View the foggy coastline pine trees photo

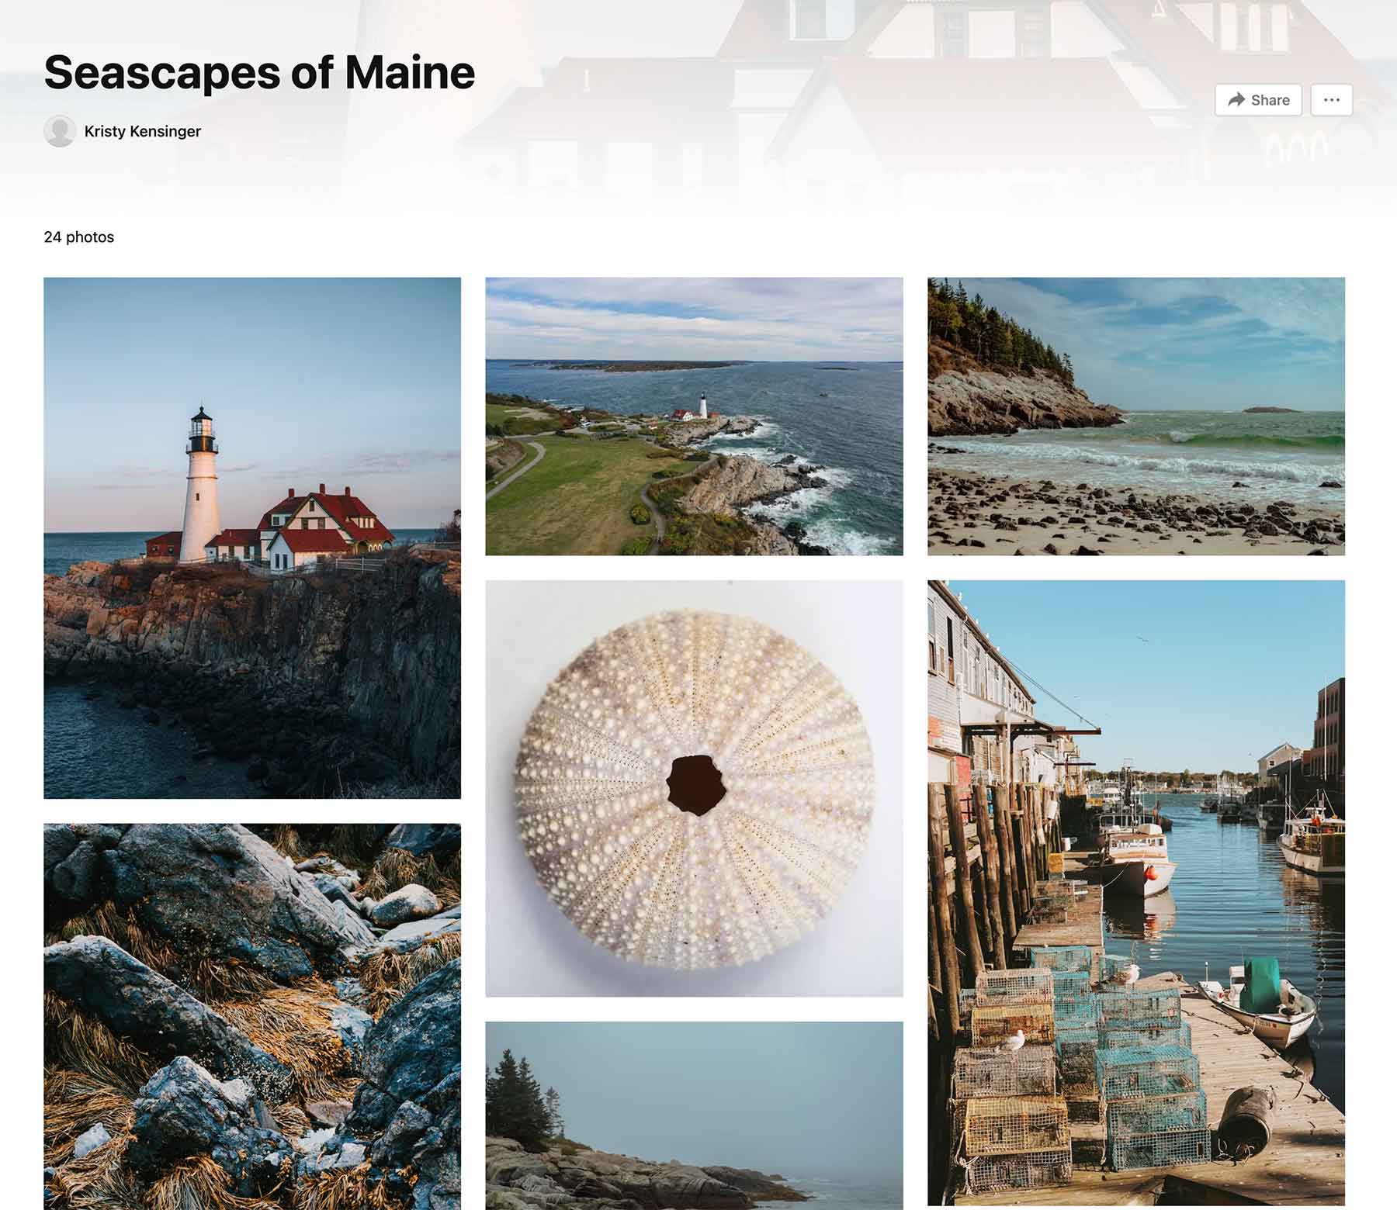point(694,1115)
